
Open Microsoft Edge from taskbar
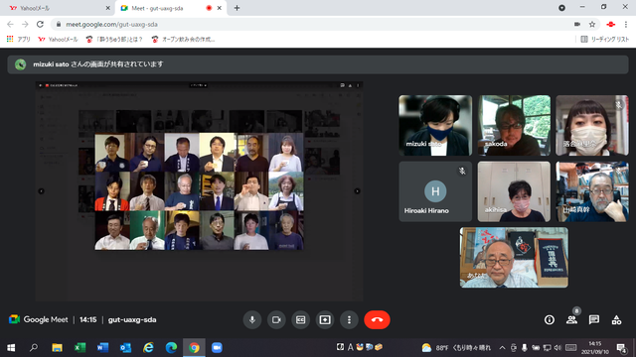coord(171,348)
